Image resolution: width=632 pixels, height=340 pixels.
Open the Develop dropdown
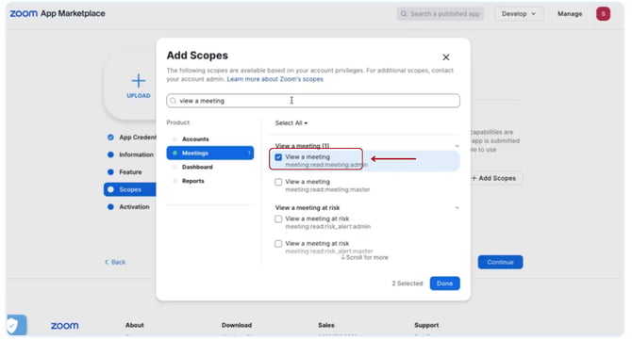pos(519,14)
